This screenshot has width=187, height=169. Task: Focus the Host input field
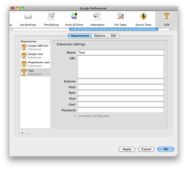tap(121, 87)
